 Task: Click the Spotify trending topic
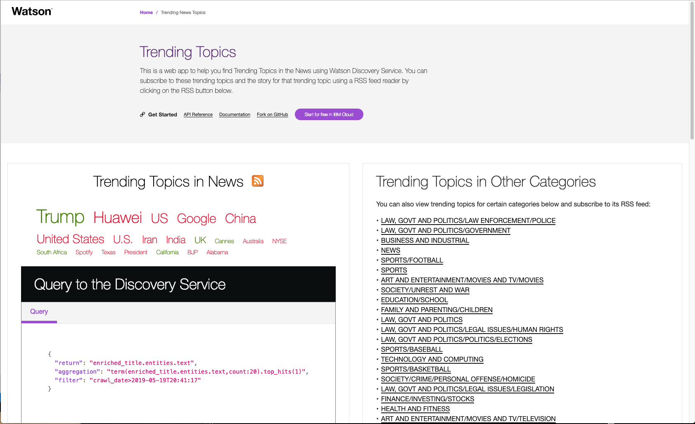[84, 252]
